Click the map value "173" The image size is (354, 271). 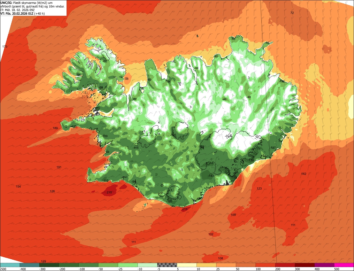click(x=5, y=47)
